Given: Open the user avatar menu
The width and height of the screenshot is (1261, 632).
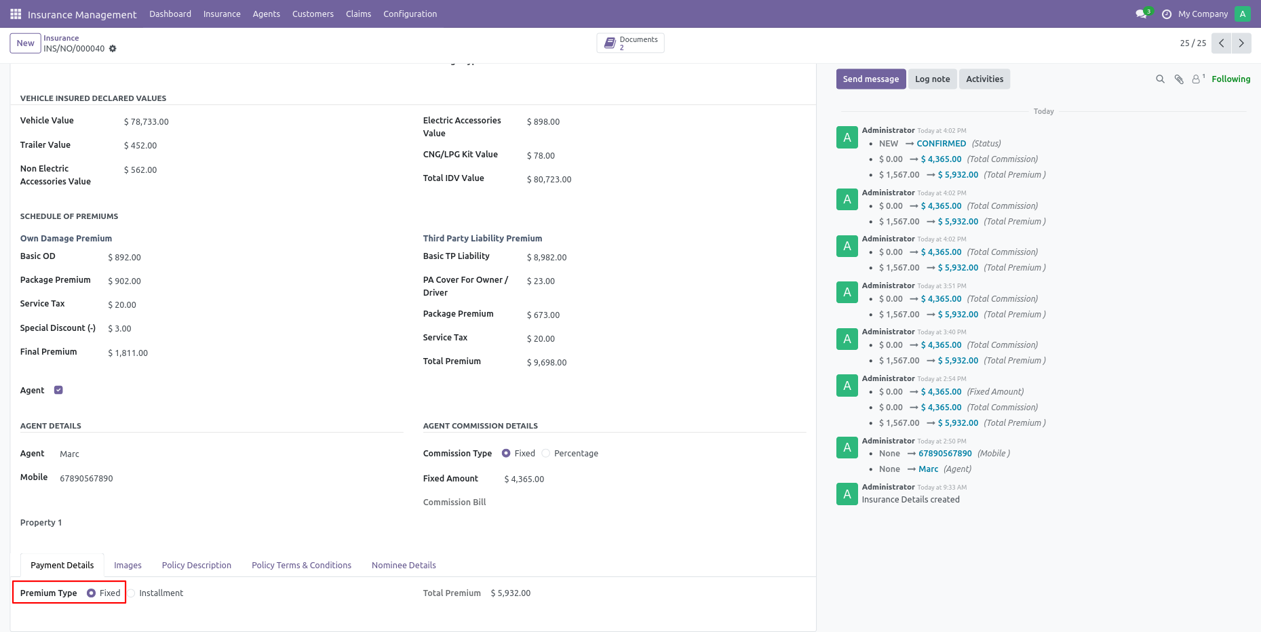Looking at the screenshot, I should click(x=1243, y=14).
